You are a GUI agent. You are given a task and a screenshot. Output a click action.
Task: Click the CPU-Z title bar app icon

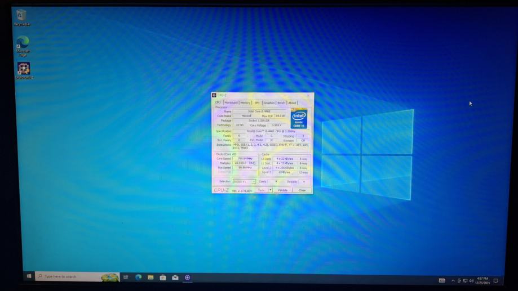click(x=214, y=95)
